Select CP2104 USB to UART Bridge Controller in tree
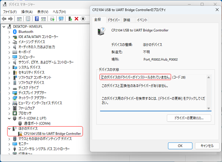Image resolution: width=222 pixels, height=162 pixels. tap(52, 134)
